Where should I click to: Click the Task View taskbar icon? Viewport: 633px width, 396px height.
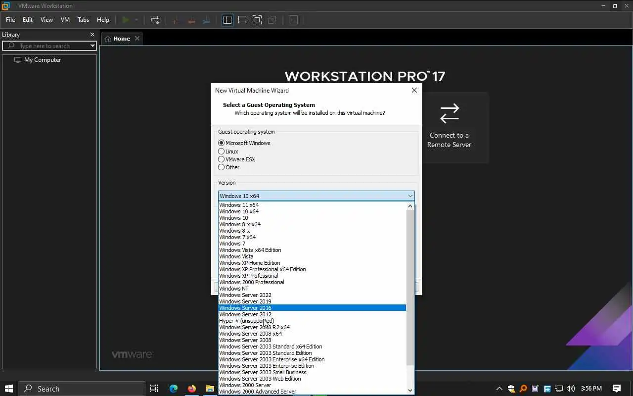[154, 389]
